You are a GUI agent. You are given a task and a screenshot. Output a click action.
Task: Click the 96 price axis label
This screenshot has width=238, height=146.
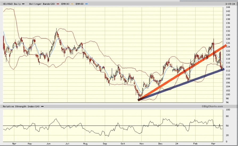[227, 102]
